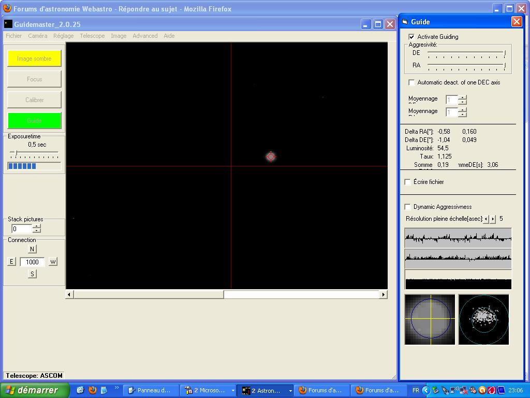Decrease full-scale resolution with left arrow
The image size is (530, 398).
pos(486,219)
